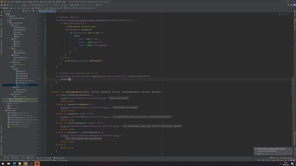Open Project panel gear options
Viewport: 296px width, 166px height.
33,11
